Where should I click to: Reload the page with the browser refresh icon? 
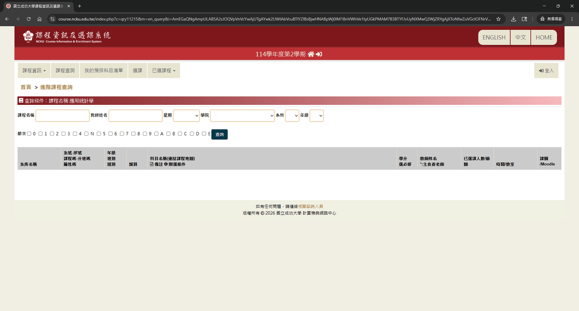28,19
